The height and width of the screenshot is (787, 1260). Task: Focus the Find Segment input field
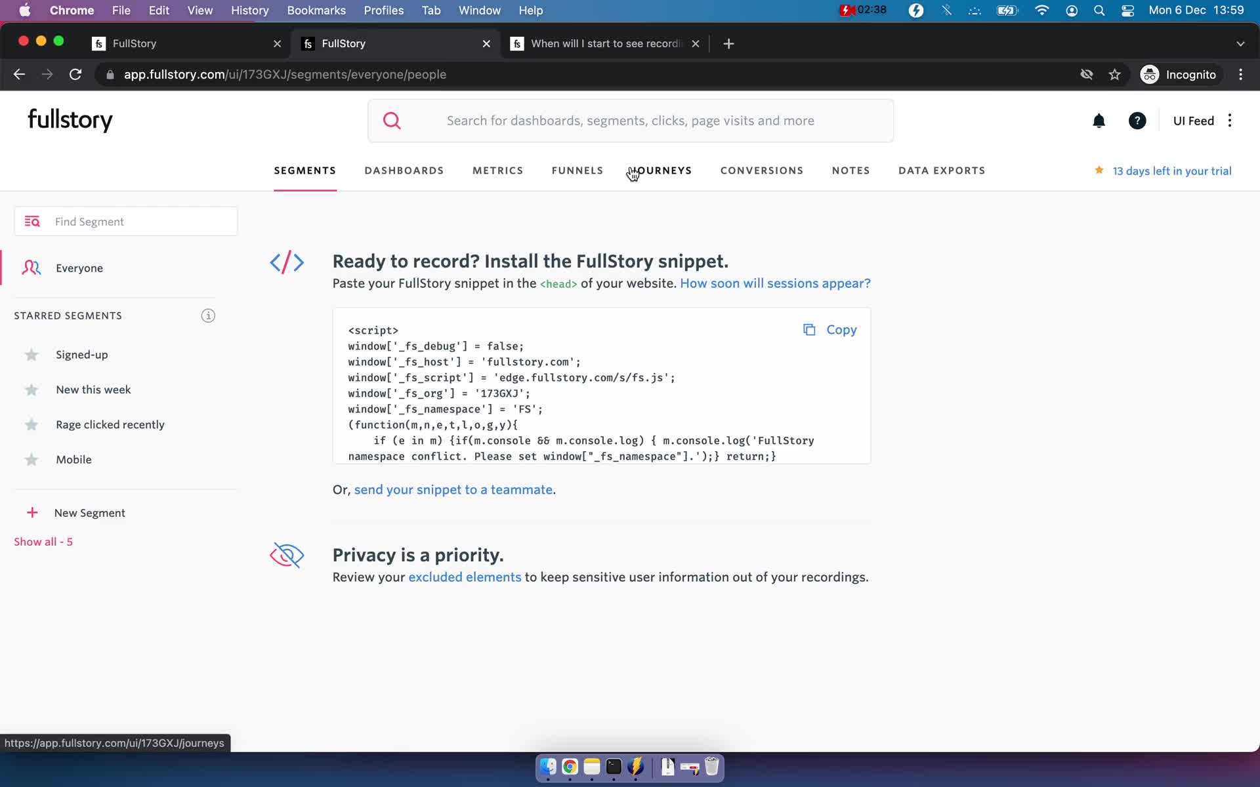click(126, 222)
